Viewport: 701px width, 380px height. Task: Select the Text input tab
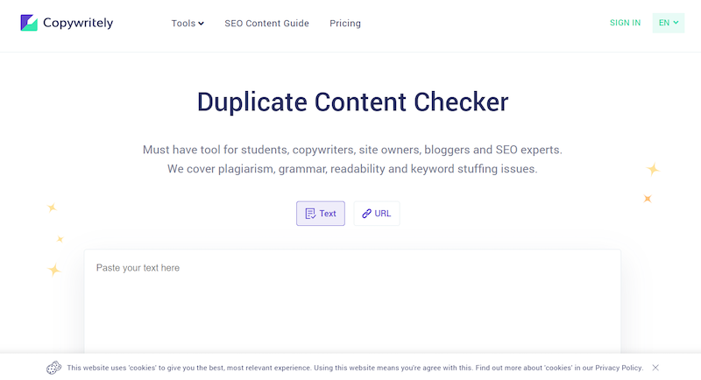pos(321,214)
